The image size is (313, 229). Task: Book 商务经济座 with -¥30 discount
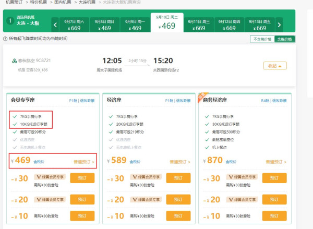pyautogui.click(x=274, y=178)
